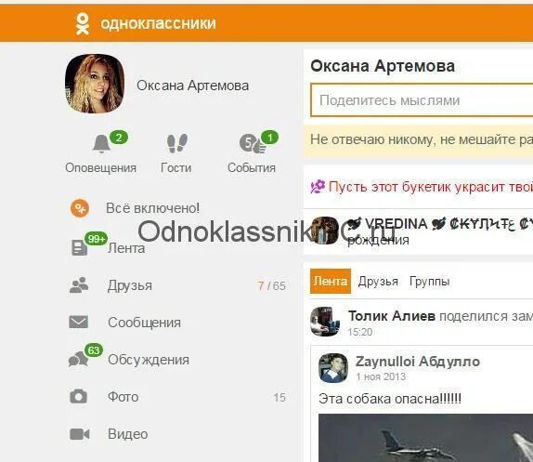
Task: Click the Одноклассники logo icon
Action: pos(83,24)
